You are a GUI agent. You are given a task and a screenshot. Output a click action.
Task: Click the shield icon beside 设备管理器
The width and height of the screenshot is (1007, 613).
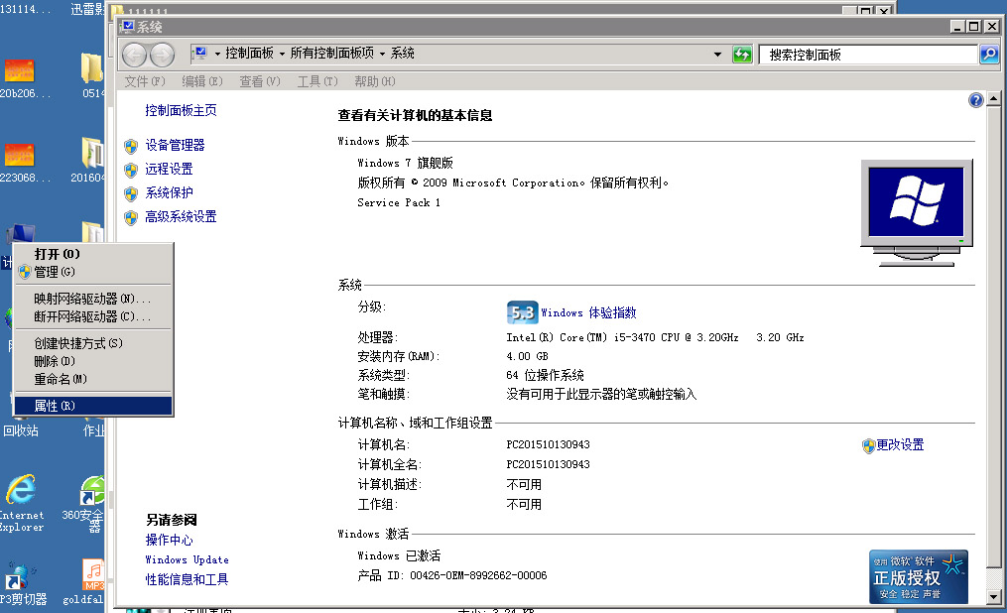point(131,147)
